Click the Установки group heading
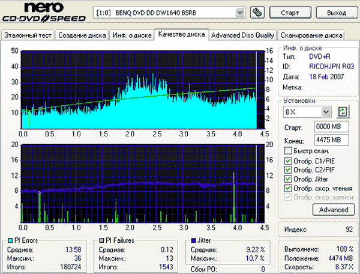The width and height of the screenshot is (360, 274). (299, 100)
